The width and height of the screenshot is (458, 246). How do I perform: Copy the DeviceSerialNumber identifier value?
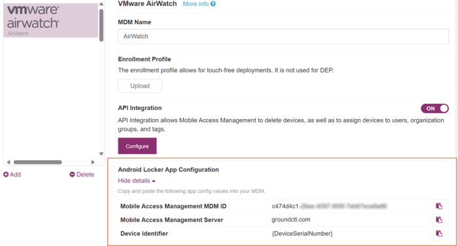439,234
